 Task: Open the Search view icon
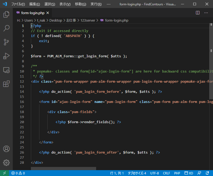click(6, 28)
